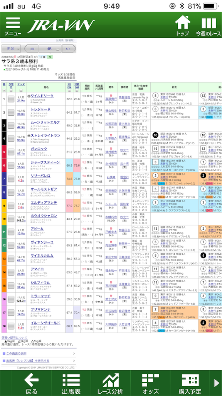Tap the 戻る back arrow icon
This screenshot has width=222, height=396.
pyautogui.click(x=32, y=384)
